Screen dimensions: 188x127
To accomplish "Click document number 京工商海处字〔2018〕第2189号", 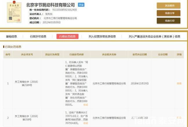I will tap(26, 83).
